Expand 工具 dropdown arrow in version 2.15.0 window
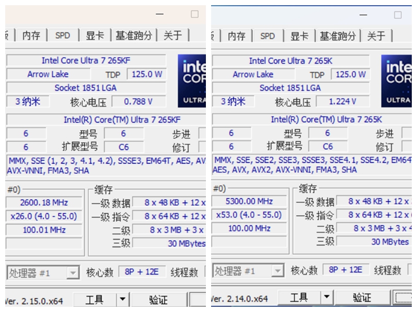Screen dimensions: 417x312 122,300
